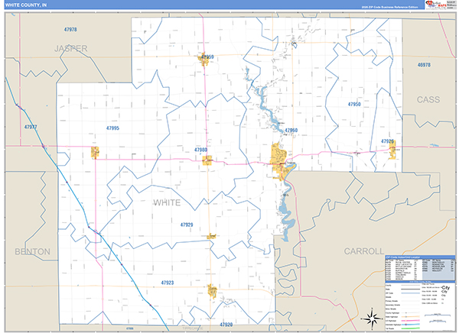
Task: Select the 47929 ZIP code label
Action: (x=187, y=225)
